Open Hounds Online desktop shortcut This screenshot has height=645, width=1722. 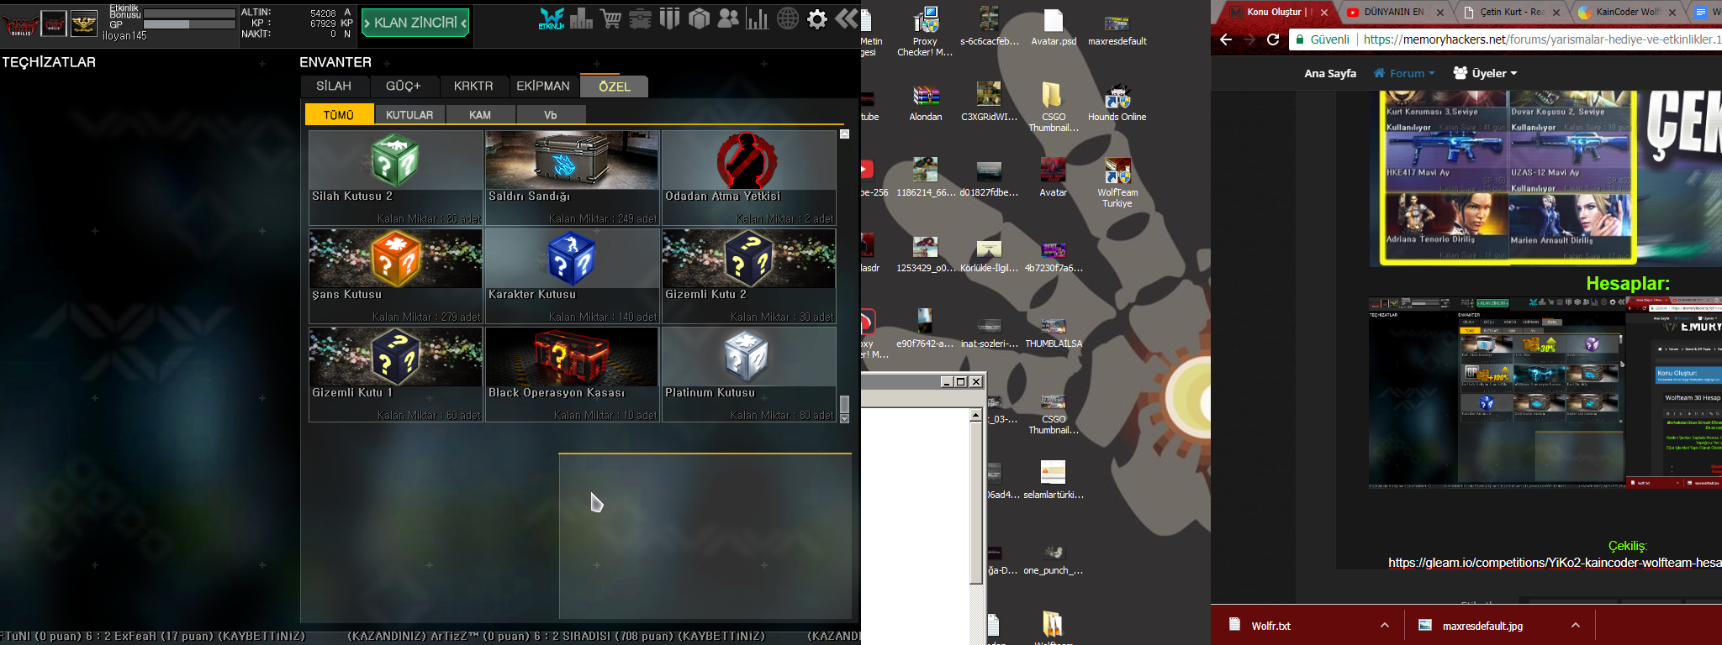(1117, 102)
